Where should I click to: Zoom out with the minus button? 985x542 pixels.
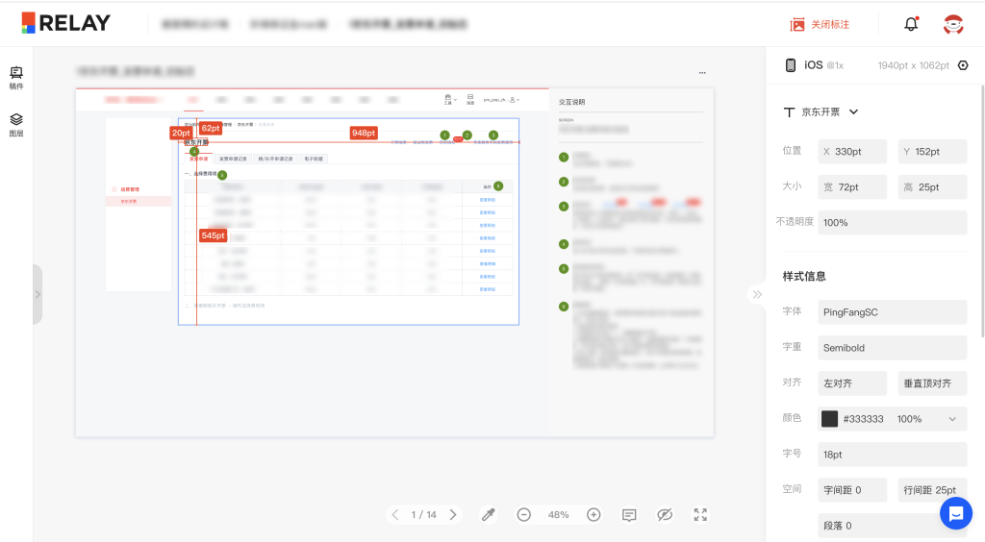(524, 515)
